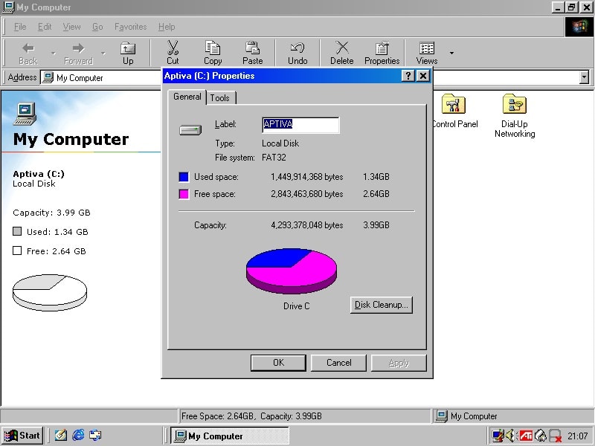Click Cancel in the Properties dialog

click(x=338, y=363)
